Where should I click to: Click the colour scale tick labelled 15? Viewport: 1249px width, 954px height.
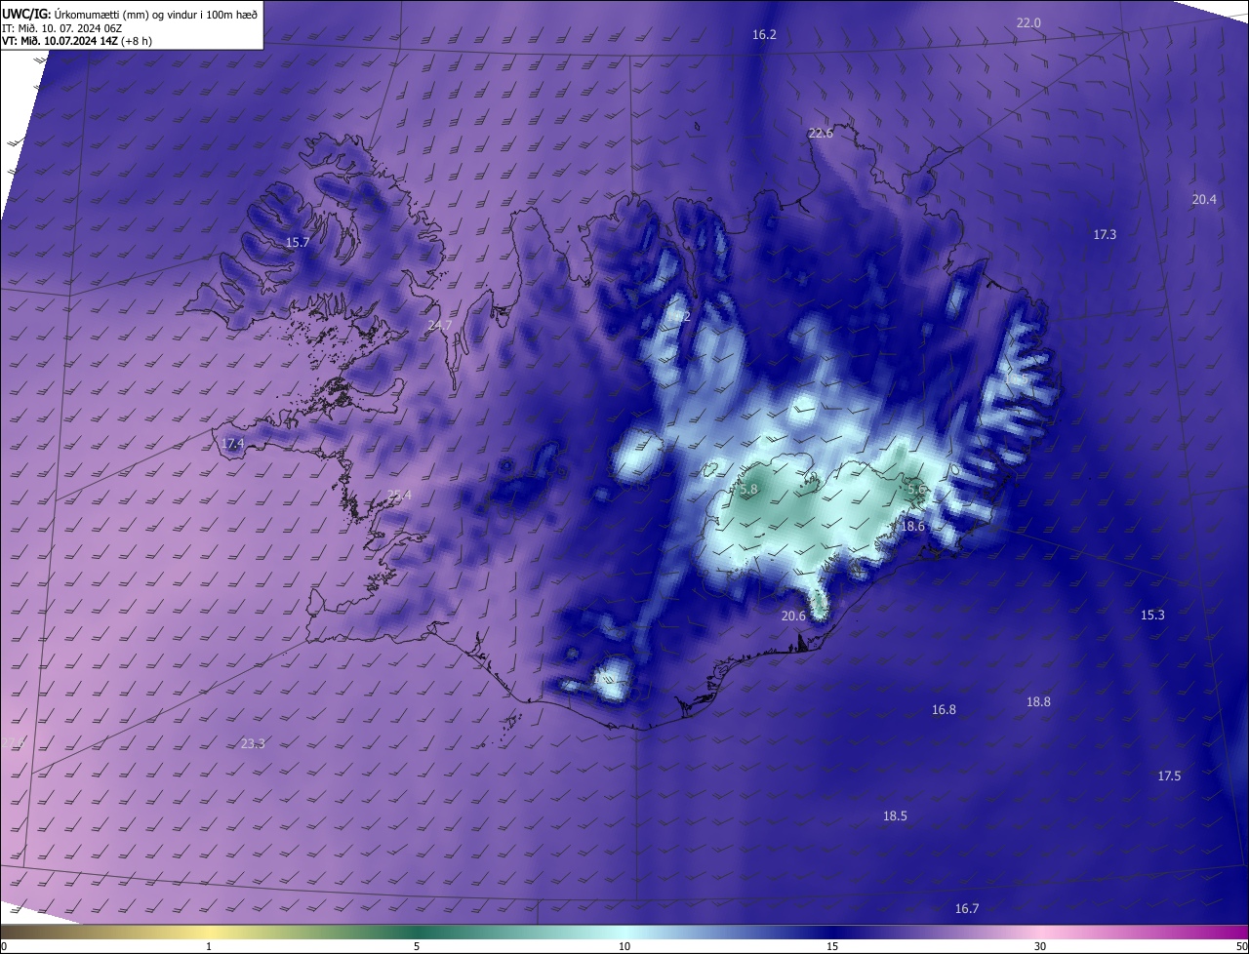832,946
